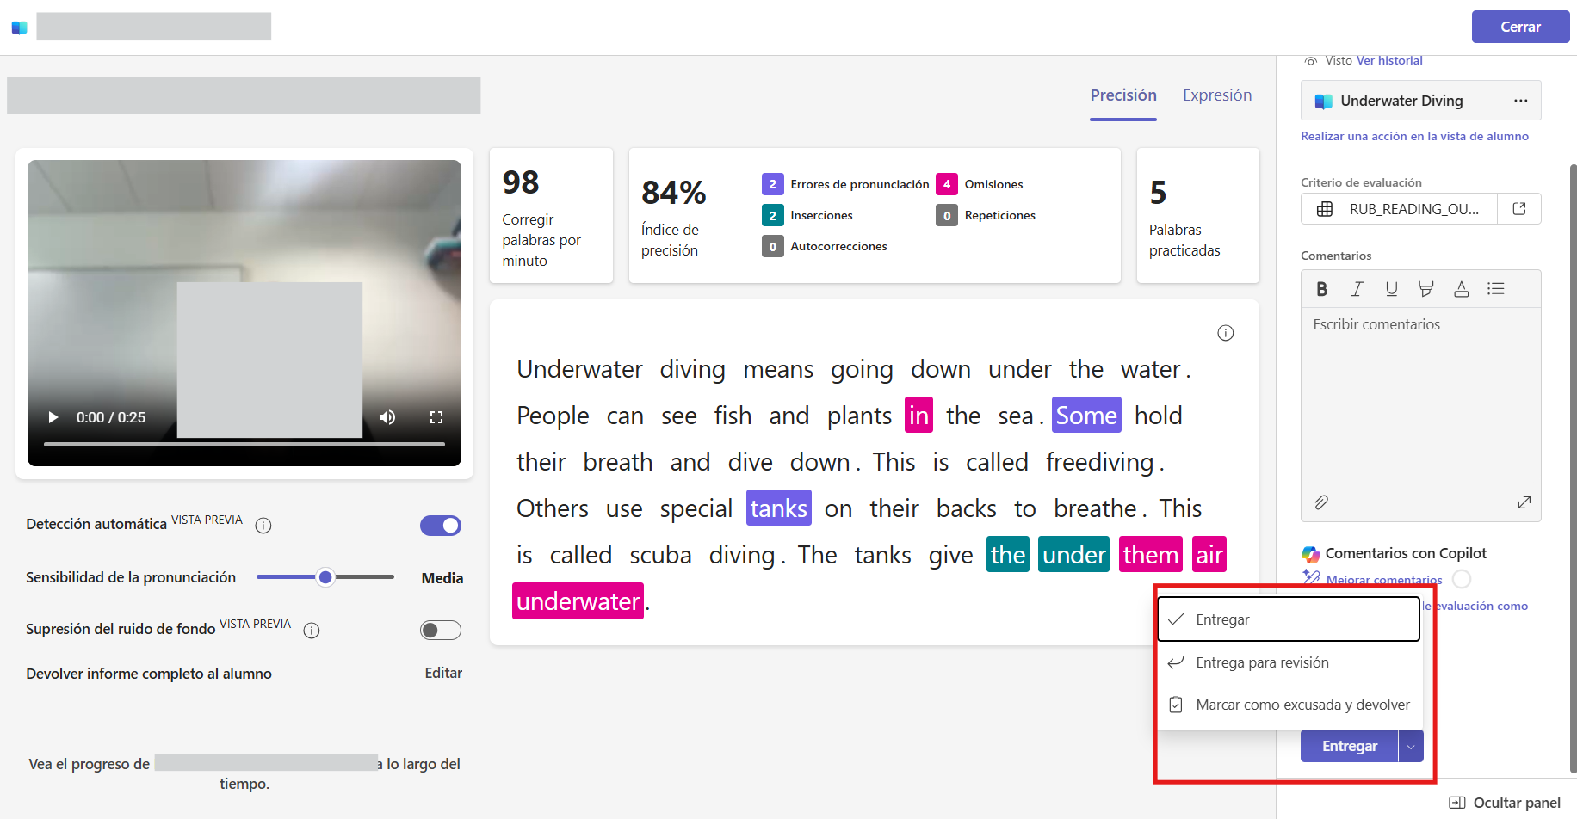Open the passage info icon
The height and width of the screenshot is (819, 1577).
pos(1226,333)
